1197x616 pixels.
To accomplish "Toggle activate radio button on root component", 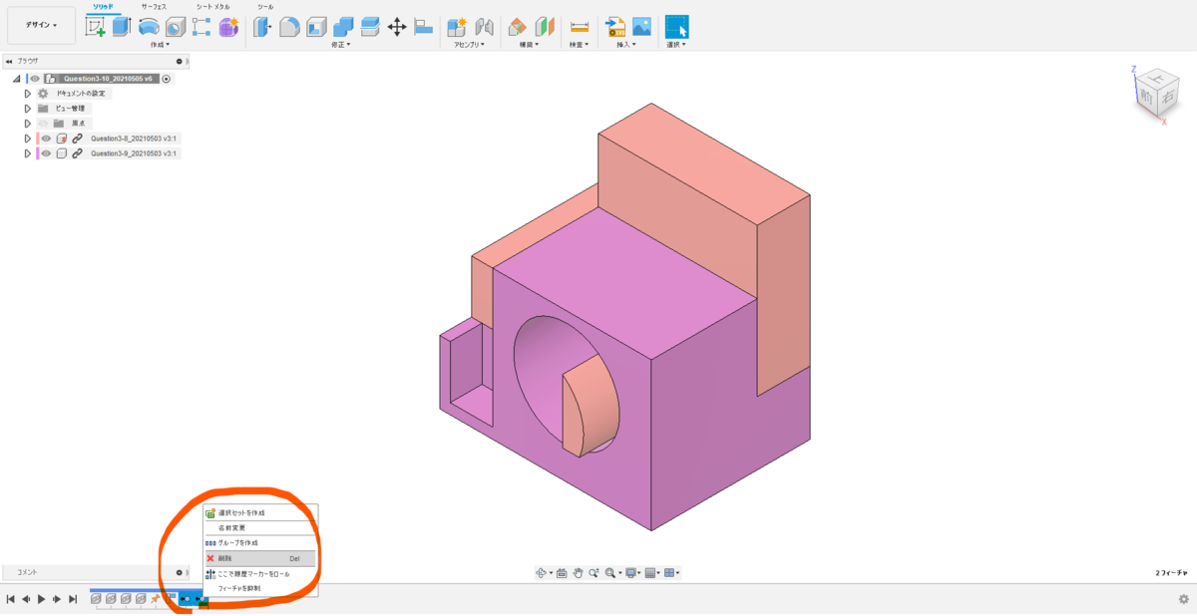I will 167,78.
